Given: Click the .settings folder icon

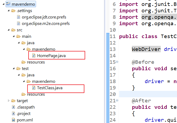Looking at the screenshot, I should [x=13, y=11].
